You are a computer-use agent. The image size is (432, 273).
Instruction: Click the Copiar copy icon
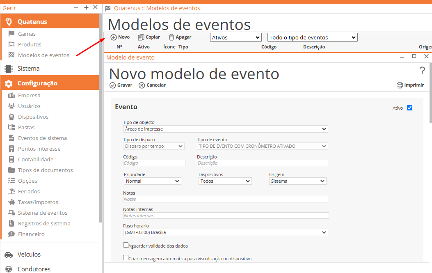pos(141,37)
